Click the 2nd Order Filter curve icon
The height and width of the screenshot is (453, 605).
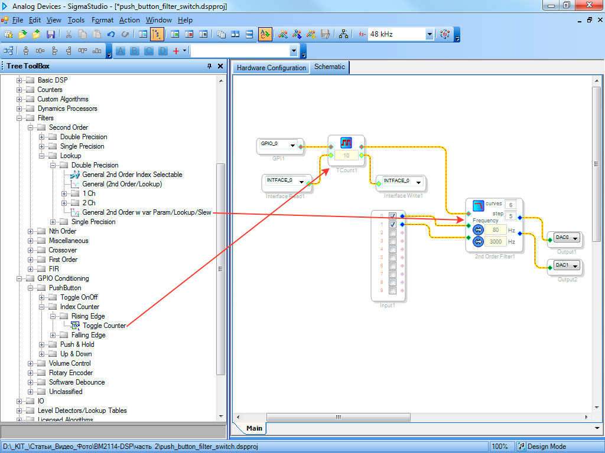tap(479, 205)
